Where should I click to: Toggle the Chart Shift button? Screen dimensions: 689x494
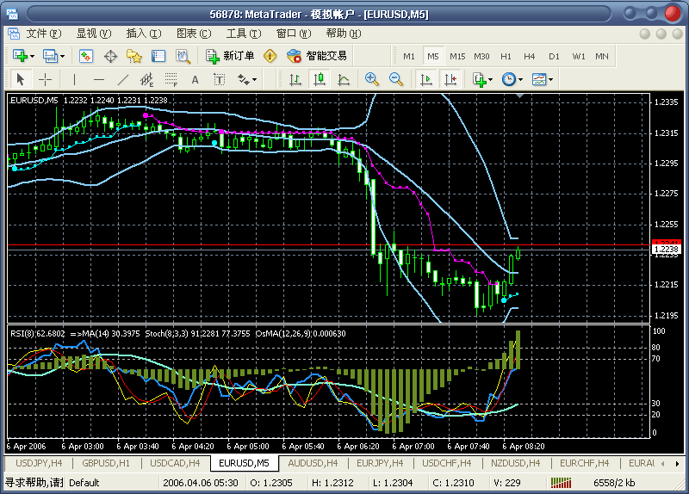[x=450, y=79]
